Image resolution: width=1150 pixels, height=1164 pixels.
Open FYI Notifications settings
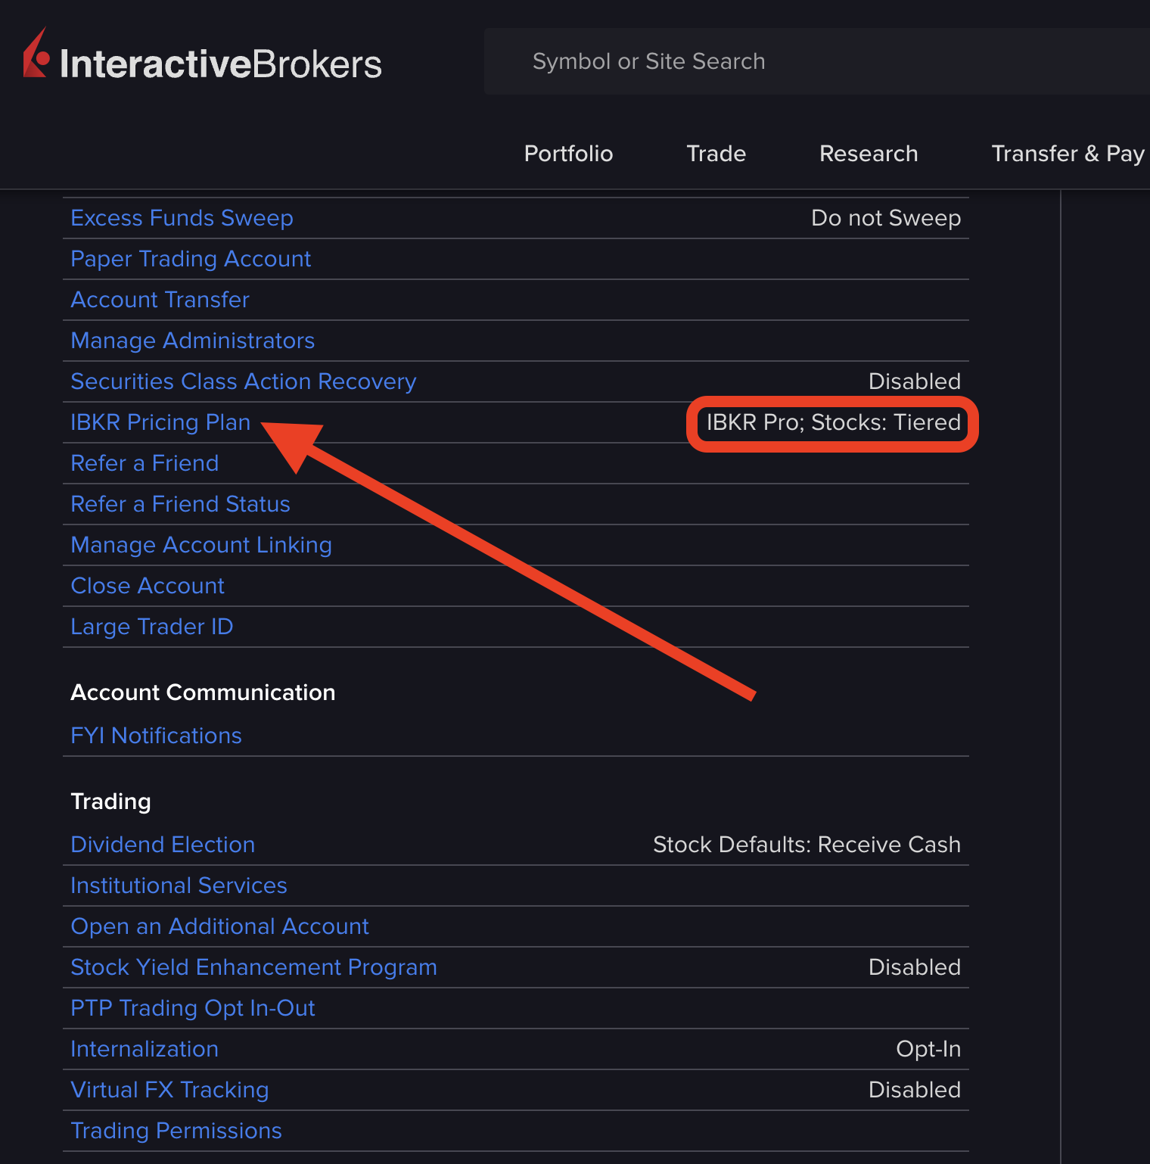coord(156,736)
